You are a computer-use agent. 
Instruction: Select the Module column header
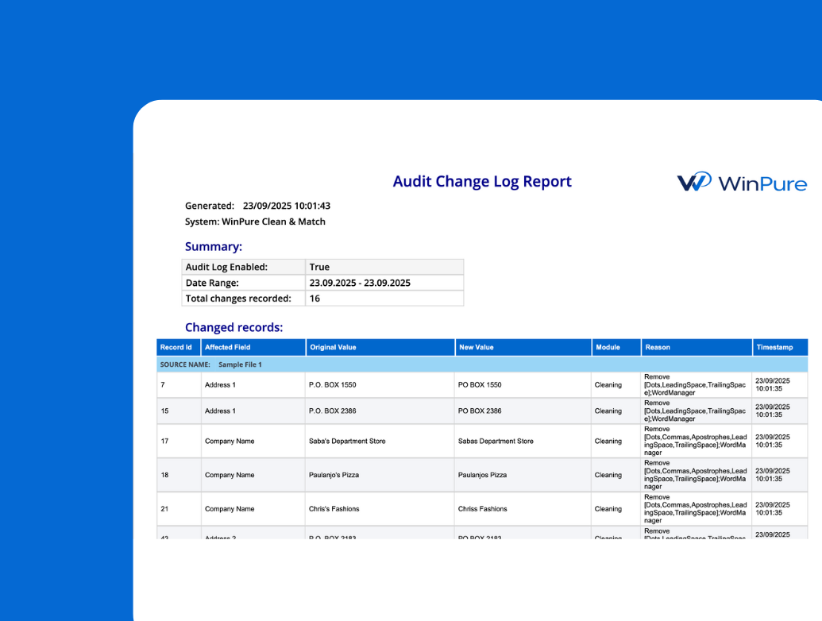(608, 347)
